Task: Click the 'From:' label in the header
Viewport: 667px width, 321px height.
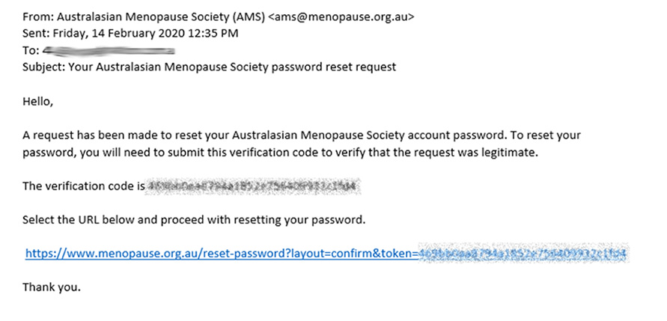Action: pos(38,17)
